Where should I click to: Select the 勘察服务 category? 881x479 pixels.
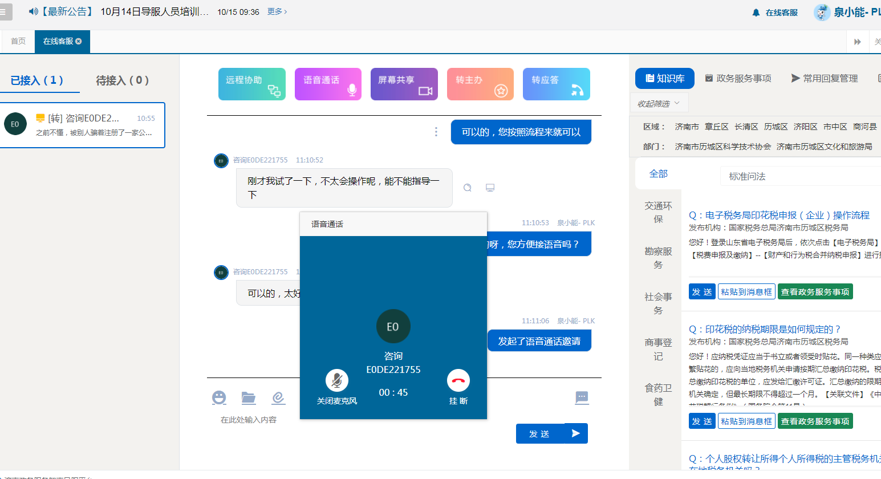click(x=659, y=258)
